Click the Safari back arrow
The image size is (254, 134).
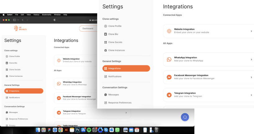[23, 20]
